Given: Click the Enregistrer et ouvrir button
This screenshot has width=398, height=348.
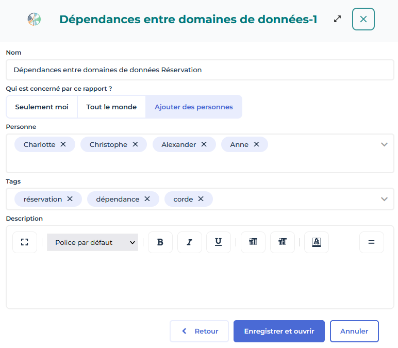Looking at the screenshot, I should [x=279, y=332].
